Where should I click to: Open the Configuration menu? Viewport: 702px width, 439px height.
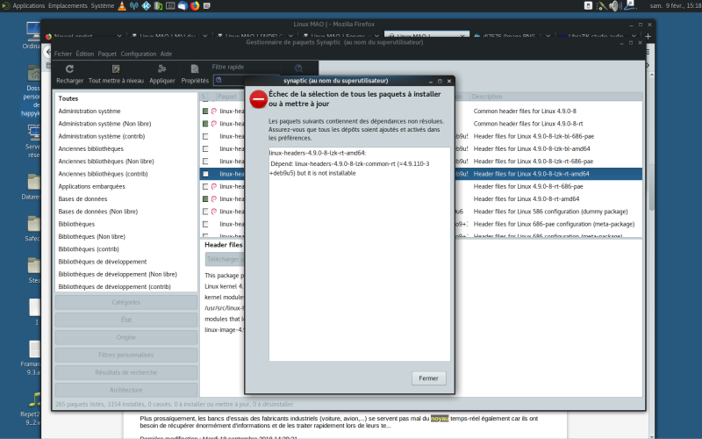tap(139, 54)
